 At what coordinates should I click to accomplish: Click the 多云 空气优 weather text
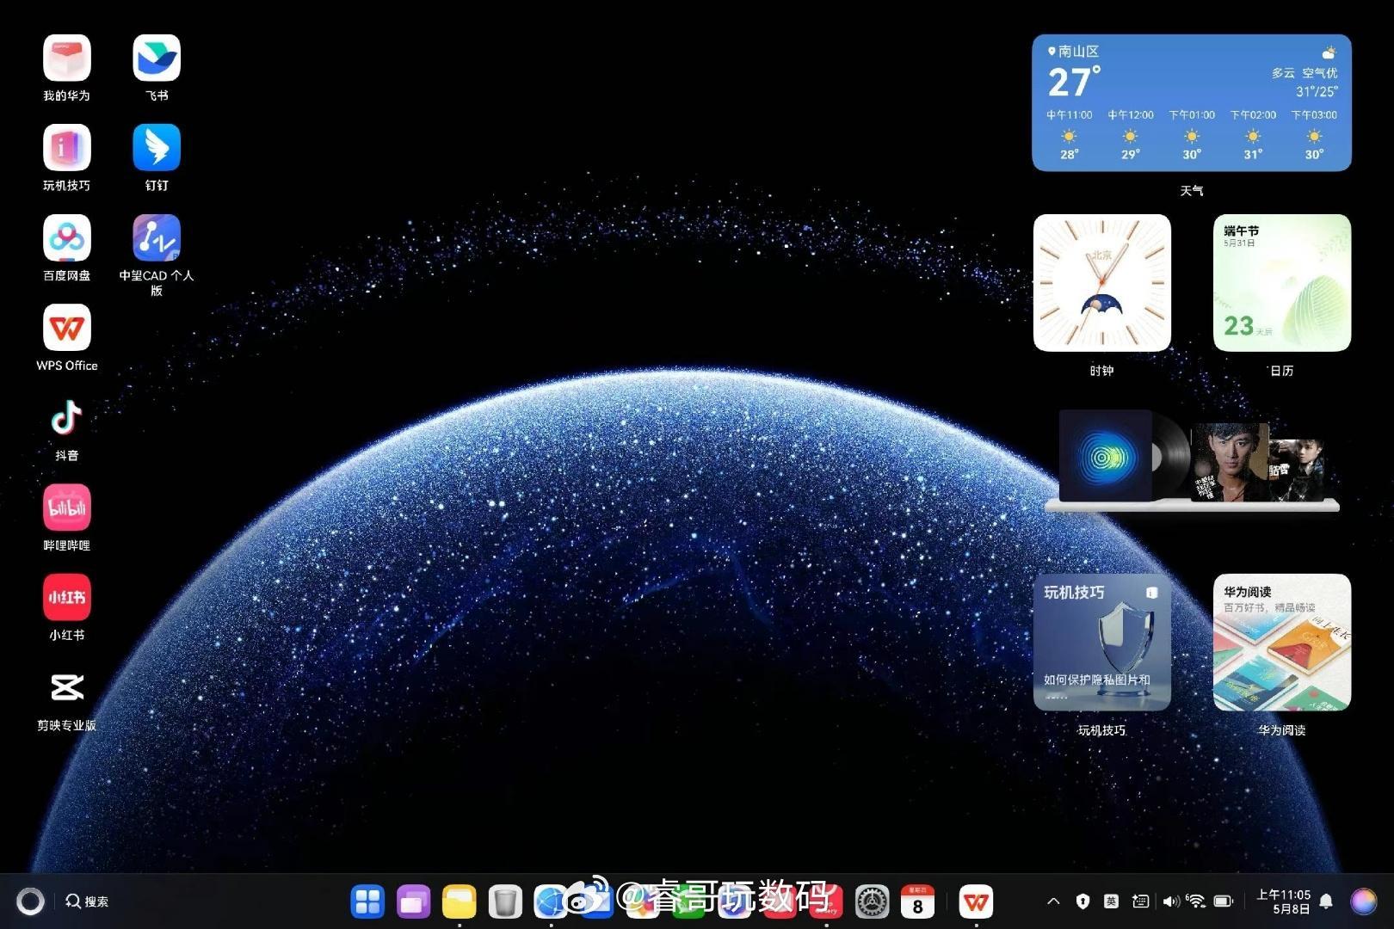point(1305,73)
